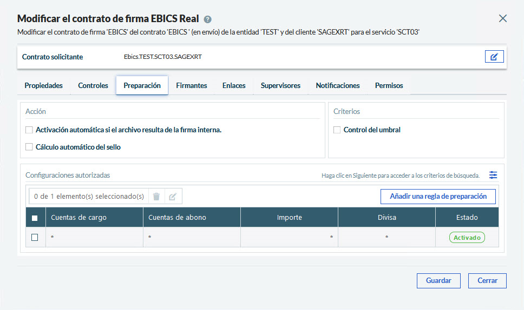Screen dimensions: 524x310
Task: Select the first rule row checkbox
Action: click(x=35, y=237)
